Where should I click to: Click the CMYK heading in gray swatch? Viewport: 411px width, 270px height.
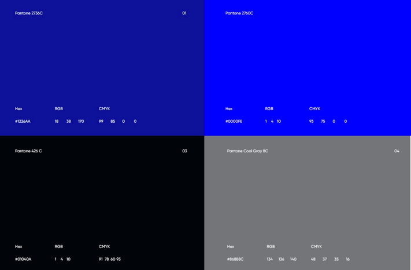pyautogui.click(x=316, y=247)
